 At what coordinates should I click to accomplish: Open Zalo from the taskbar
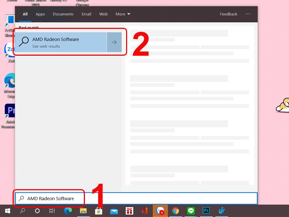point(160,210)
